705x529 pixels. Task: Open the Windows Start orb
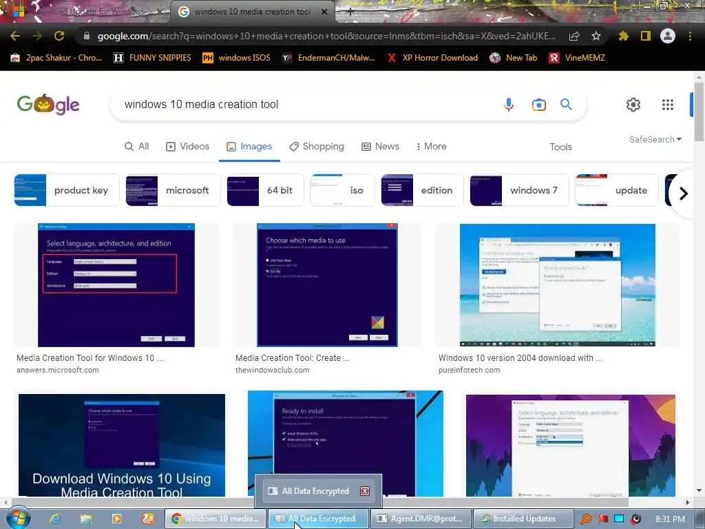pos(18,518)
